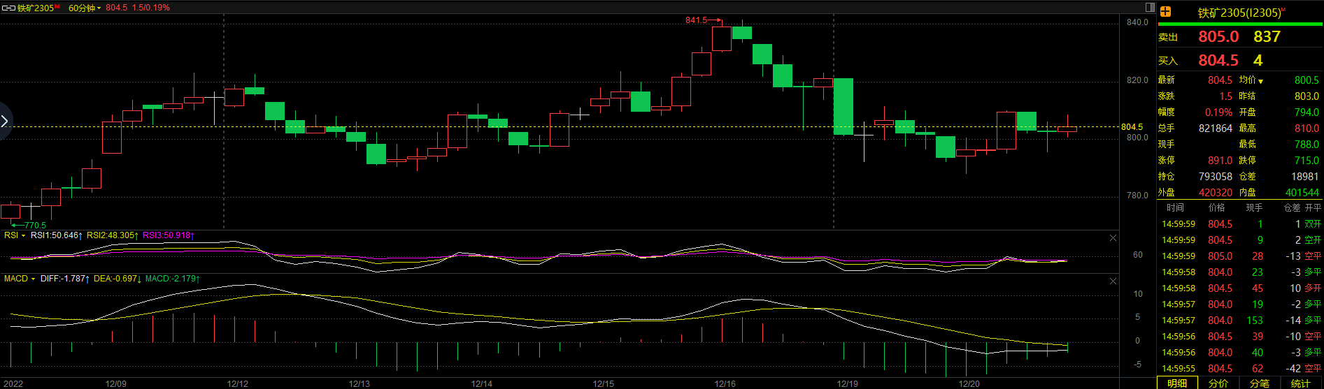
Task: Add 铁矿2305 with orange plus icon
Action: click(x=1166, y=12)
